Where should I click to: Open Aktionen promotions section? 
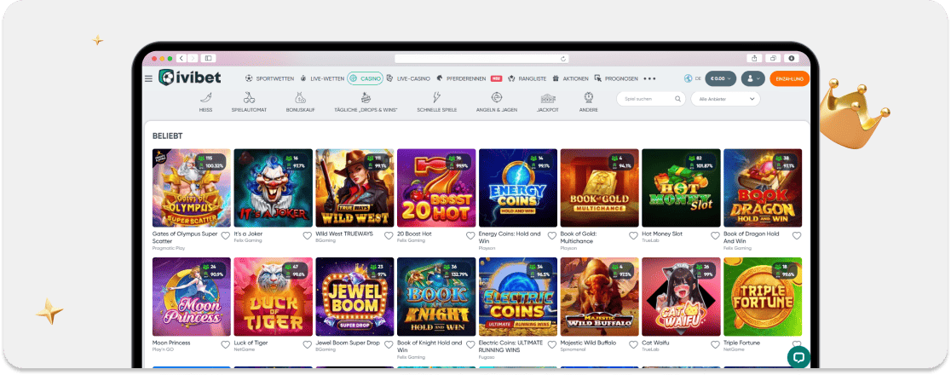[570, 79]
